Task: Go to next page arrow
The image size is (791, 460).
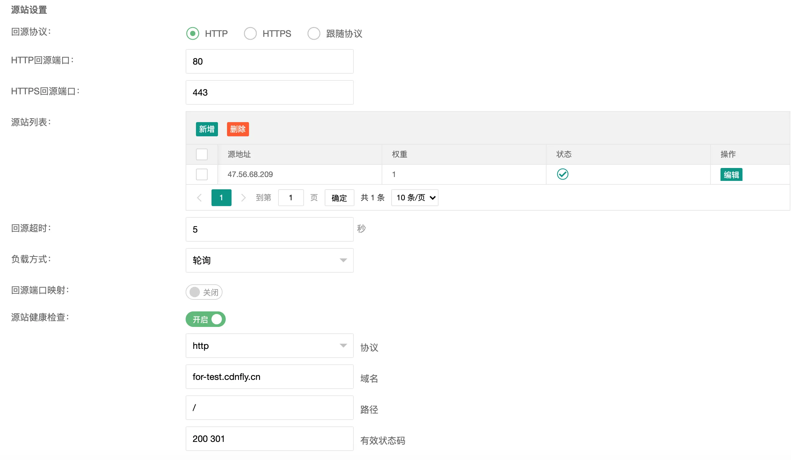Action: click(x=243, y=198)
